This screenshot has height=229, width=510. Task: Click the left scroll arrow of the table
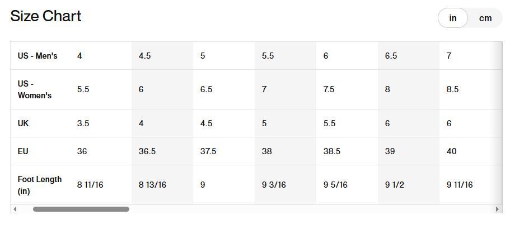pyautogui.click(x=15, y=209)
